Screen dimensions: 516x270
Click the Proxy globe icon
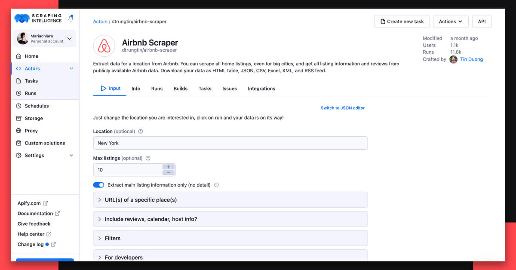(x=18, y=131)
